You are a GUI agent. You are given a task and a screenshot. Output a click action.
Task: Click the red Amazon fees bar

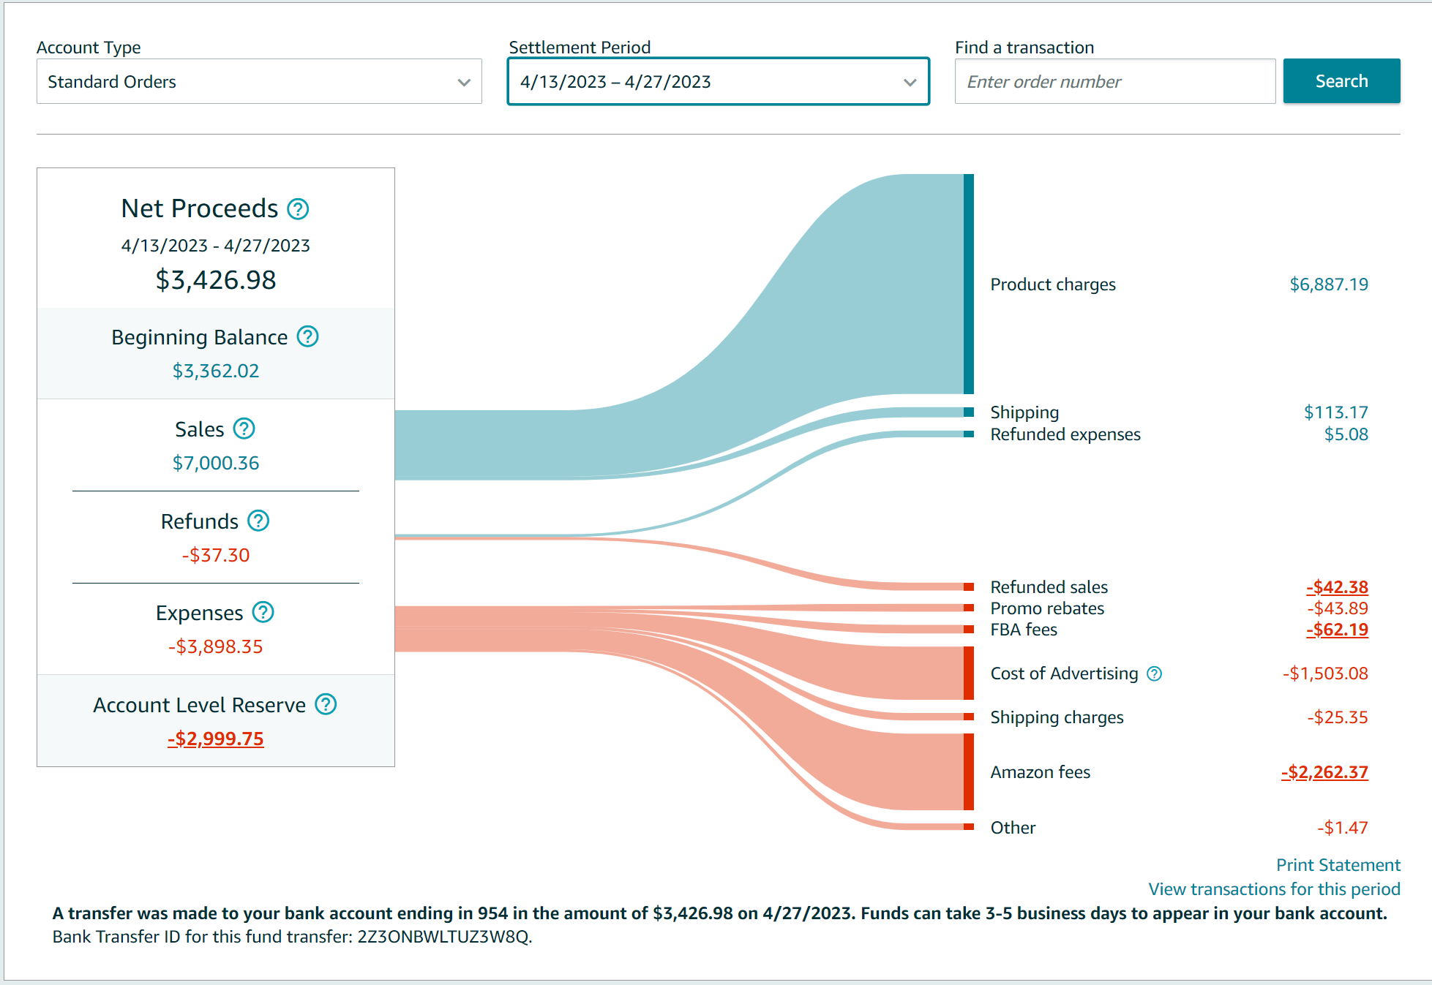coord(968,772)
